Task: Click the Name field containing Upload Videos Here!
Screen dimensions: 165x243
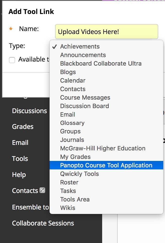Action: (x=106, y=32)
